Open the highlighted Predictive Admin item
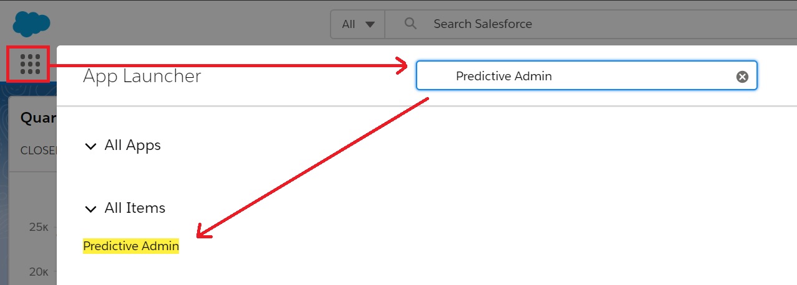 pyautogui.click(x=131, y=246)
